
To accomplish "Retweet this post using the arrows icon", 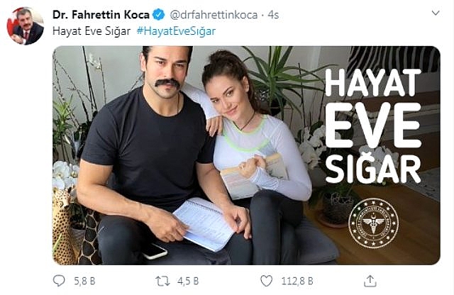I will coord(164,281).
